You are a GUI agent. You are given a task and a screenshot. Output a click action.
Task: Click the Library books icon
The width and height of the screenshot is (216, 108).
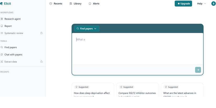point(71,4)
